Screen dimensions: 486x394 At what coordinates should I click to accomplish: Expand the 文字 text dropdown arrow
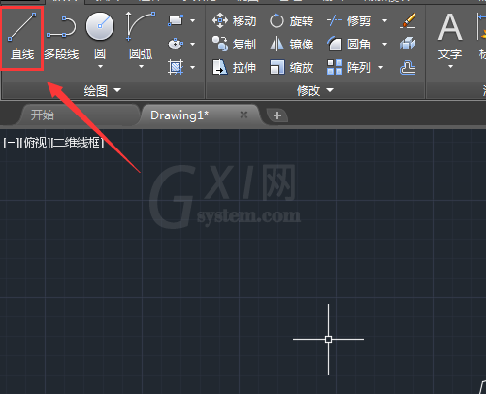click(450, 66)
